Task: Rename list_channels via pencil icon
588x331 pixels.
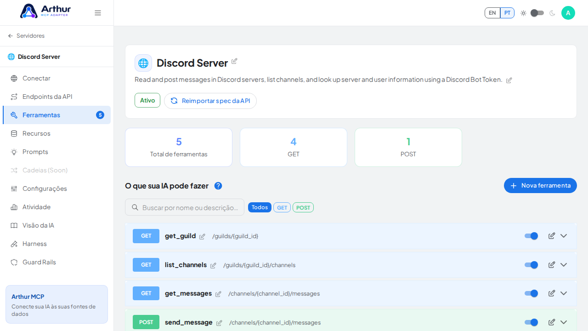Action: (213, 265)
